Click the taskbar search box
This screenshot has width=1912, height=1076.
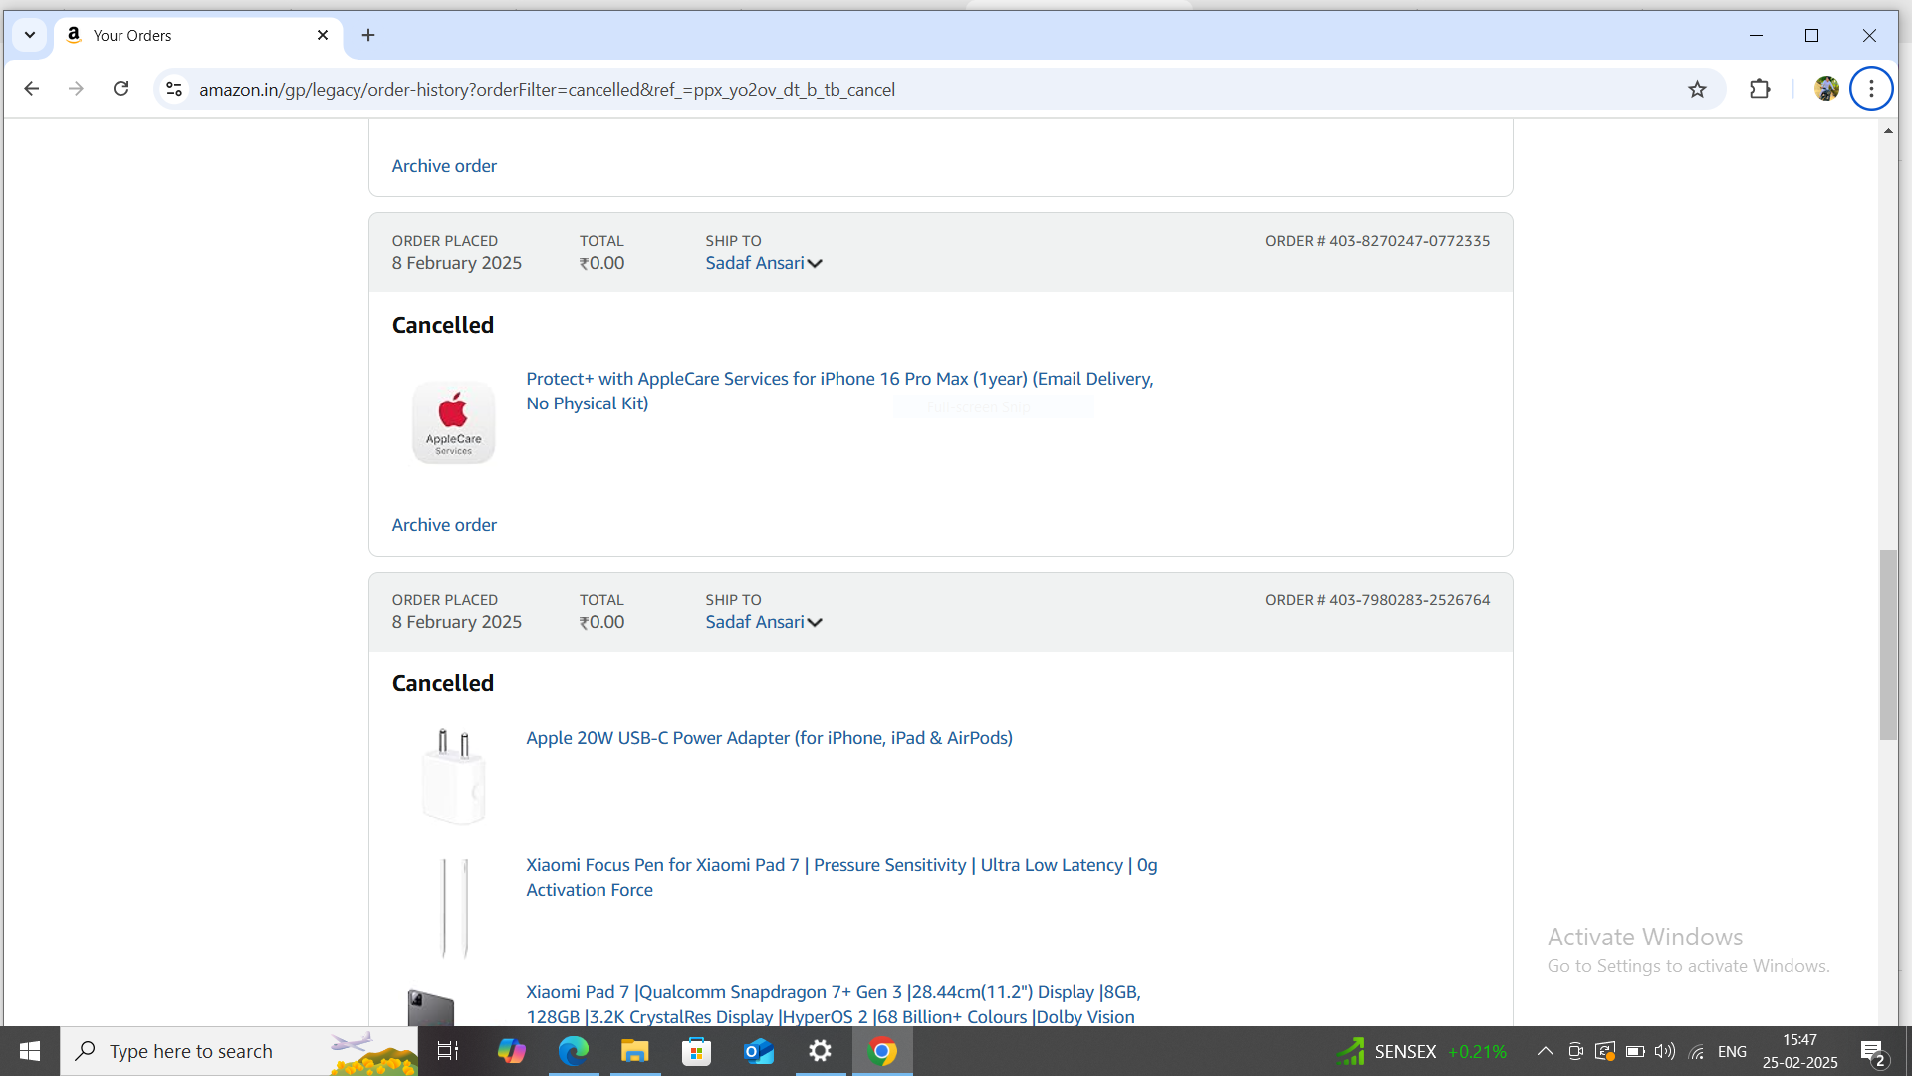click(239, 1051)
